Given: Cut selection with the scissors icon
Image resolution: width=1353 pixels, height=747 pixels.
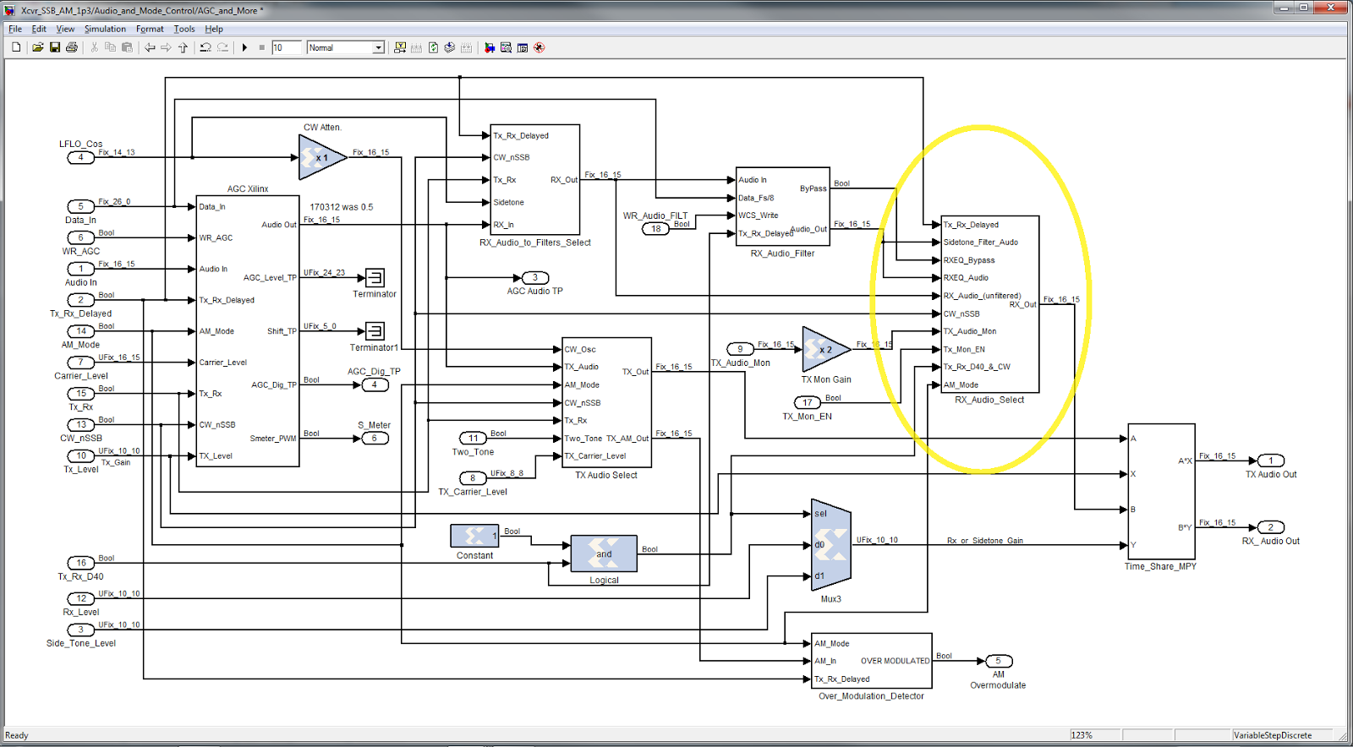Looking at the screenshot, I should coord(94,47).
